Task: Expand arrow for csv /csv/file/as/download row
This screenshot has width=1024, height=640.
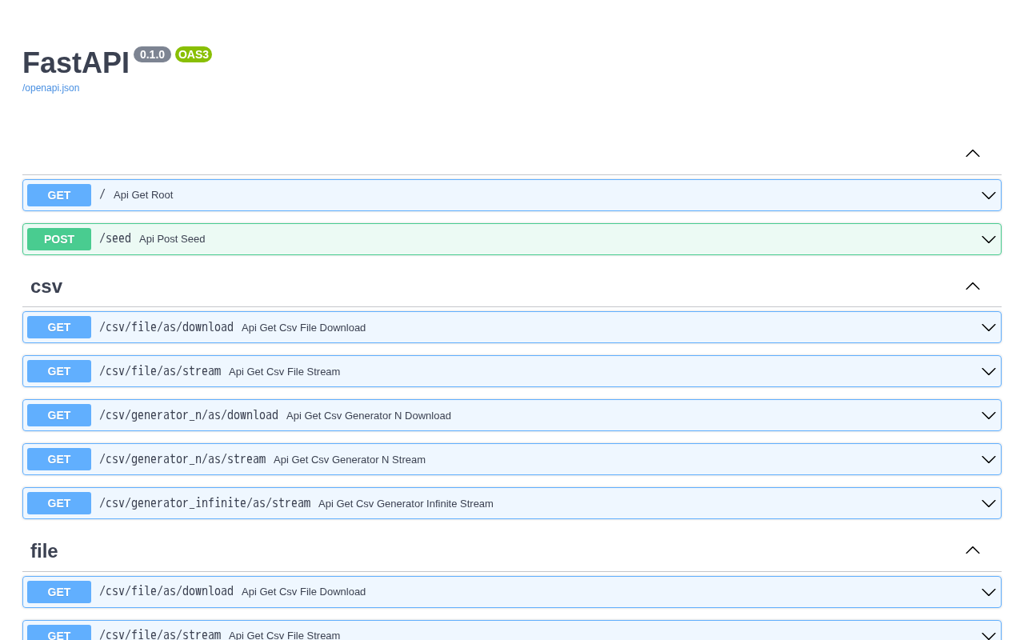Action: click(x=988, y=327)
